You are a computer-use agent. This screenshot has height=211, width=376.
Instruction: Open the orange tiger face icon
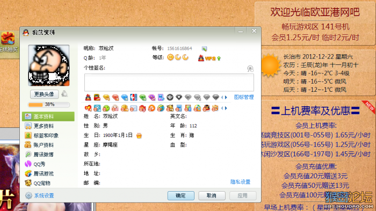tap(215, 108)
